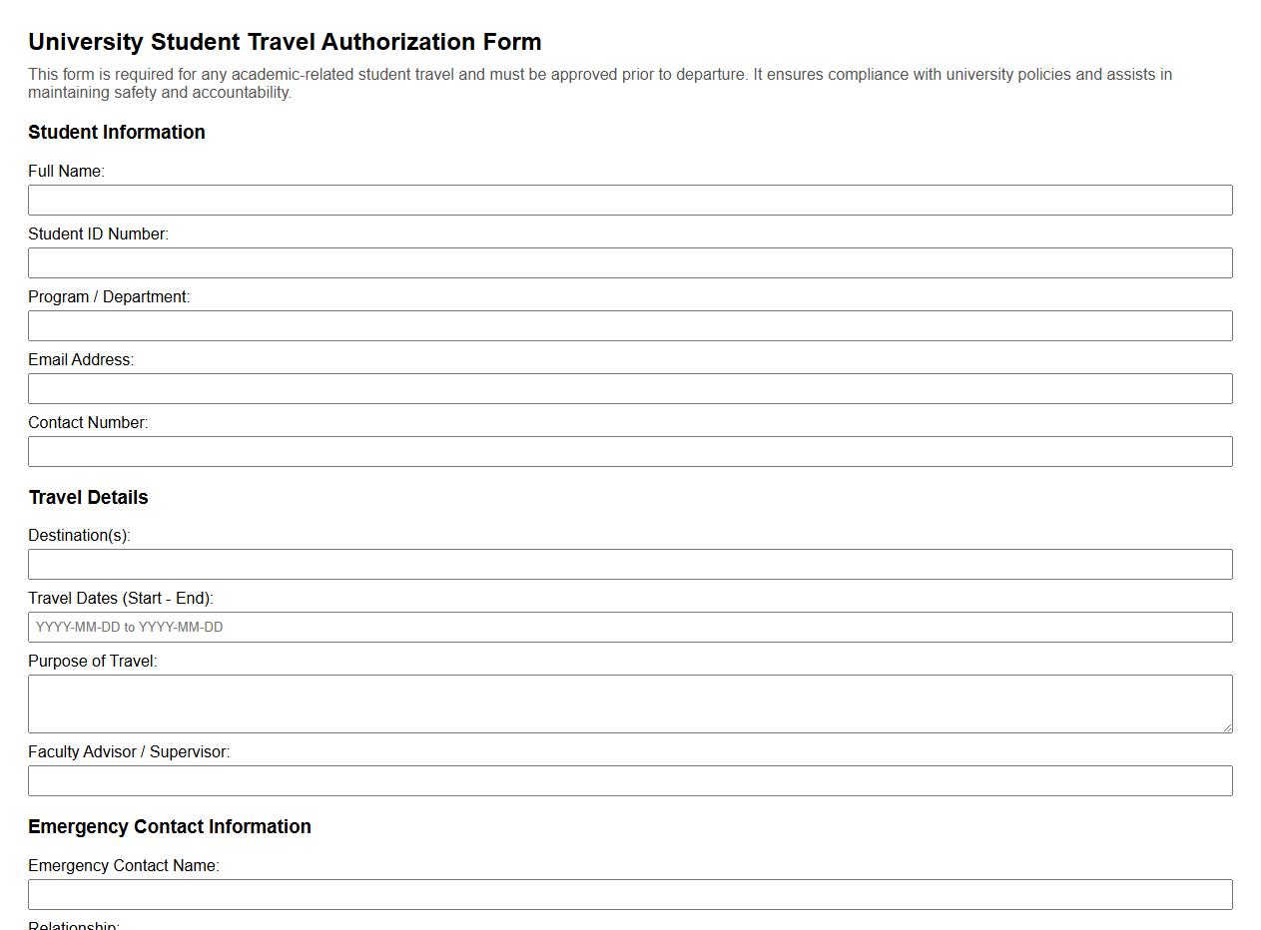Click the Full Name input field

click(x=629, y=200)
